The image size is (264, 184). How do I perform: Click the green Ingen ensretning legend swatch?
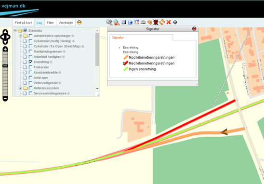[x=126, y=69]
